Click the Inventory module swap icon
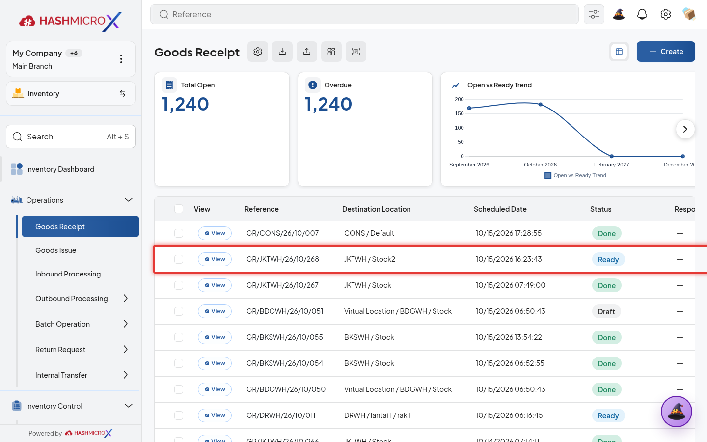The width and height of the screenshot is (707, 442). click(x=123, y=93)
